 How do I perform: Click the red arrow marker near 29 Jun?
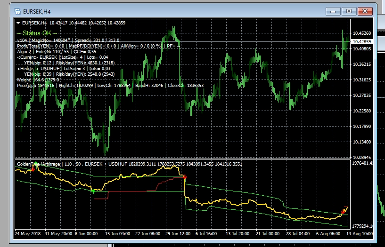(x=185, y=176)
